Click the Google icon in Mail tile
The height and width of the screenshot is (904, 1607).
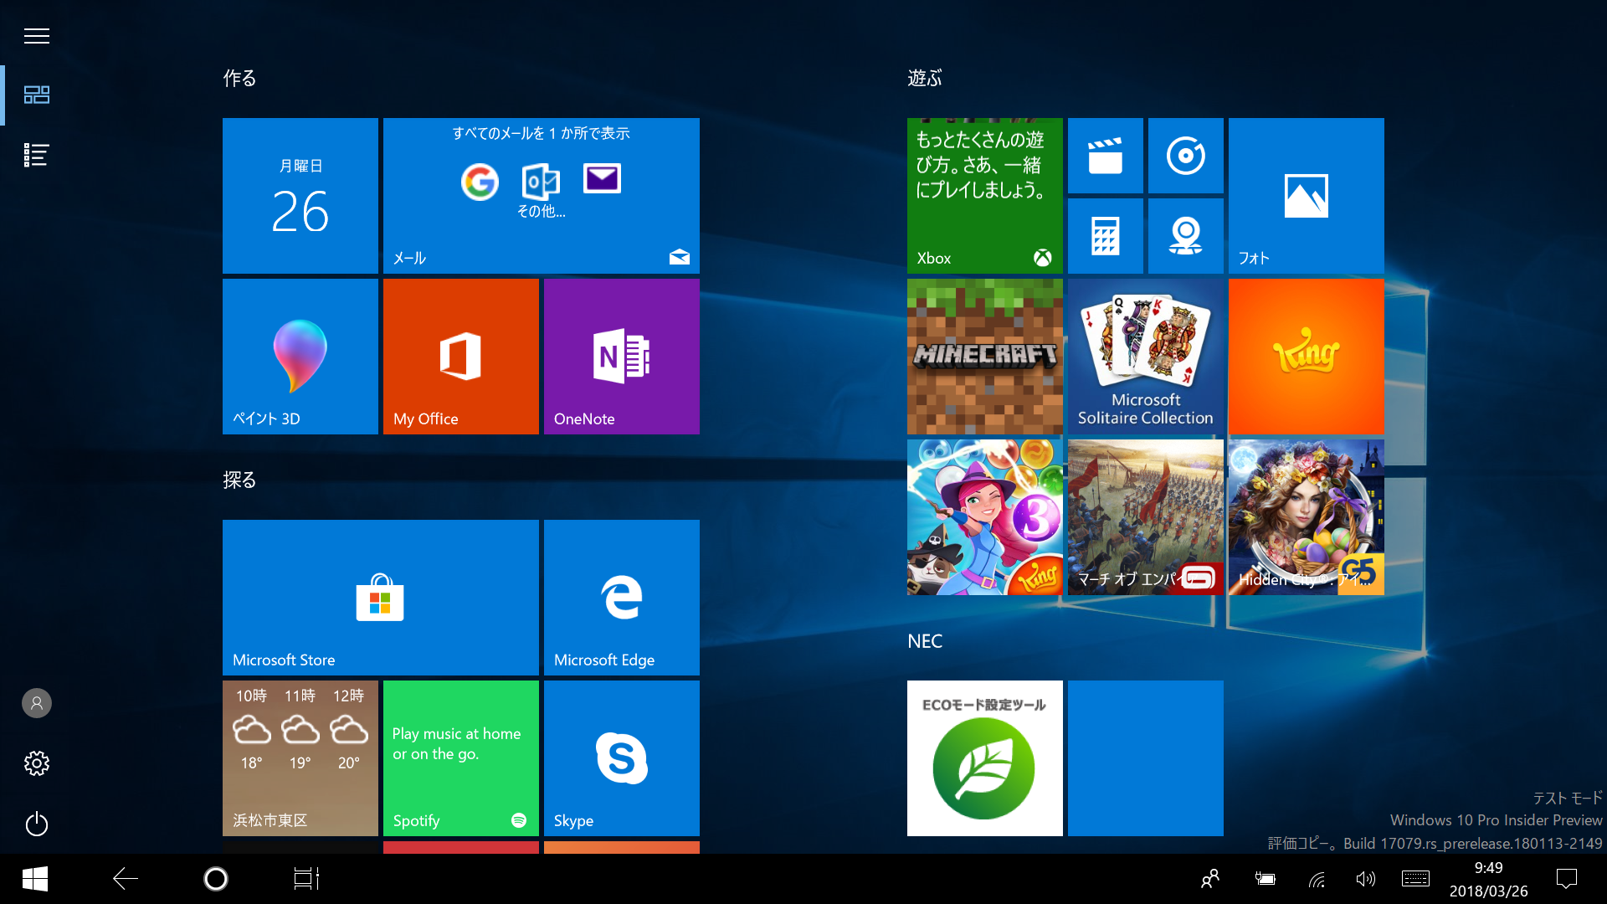(x=480, y=182)
